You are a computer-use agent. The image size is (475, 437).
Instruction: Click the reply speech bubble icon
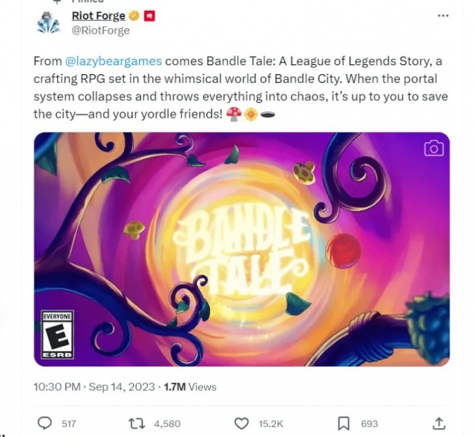(x=44, y=423)
